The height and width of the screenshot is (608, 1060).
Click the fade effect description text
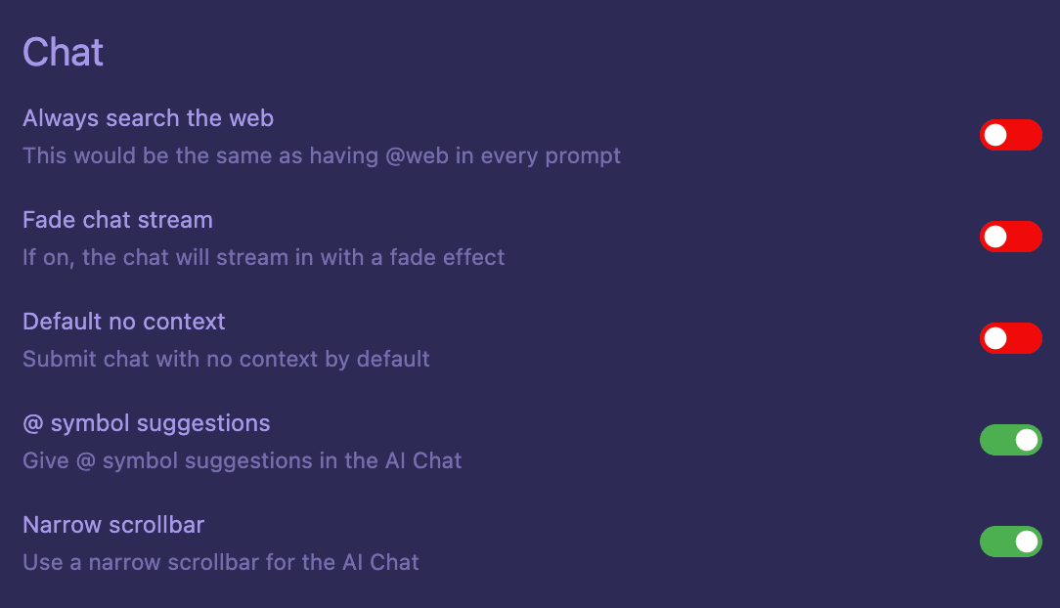click(263, 257)
